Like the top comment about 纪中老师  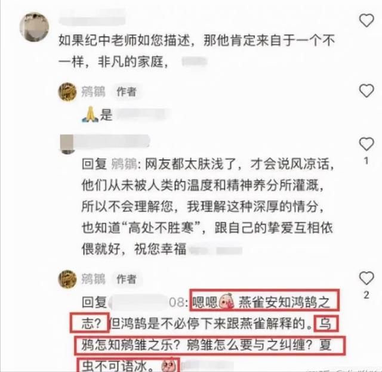coord(366,20)
